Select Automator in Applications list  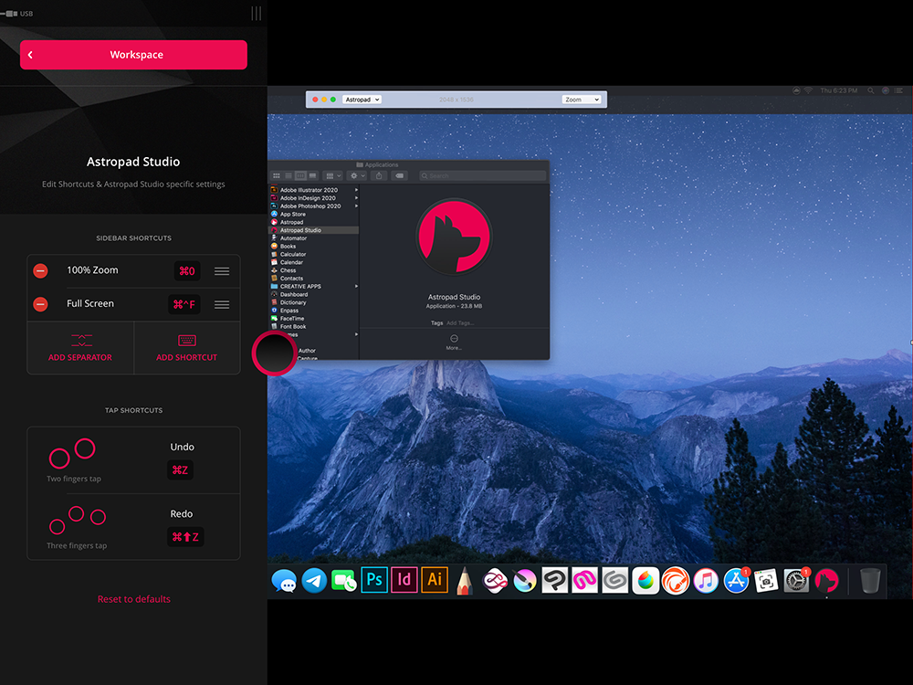point(293,238)
